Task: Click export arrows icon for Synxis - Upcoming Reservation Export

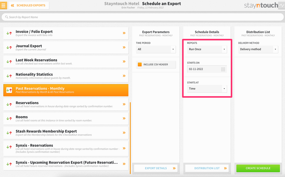Action: click(x=9, y=164)
